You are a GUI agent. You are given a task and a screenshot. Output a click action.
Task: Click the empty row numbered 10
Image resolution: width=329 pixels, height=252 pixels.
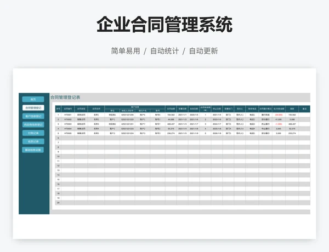coord(183,156)
